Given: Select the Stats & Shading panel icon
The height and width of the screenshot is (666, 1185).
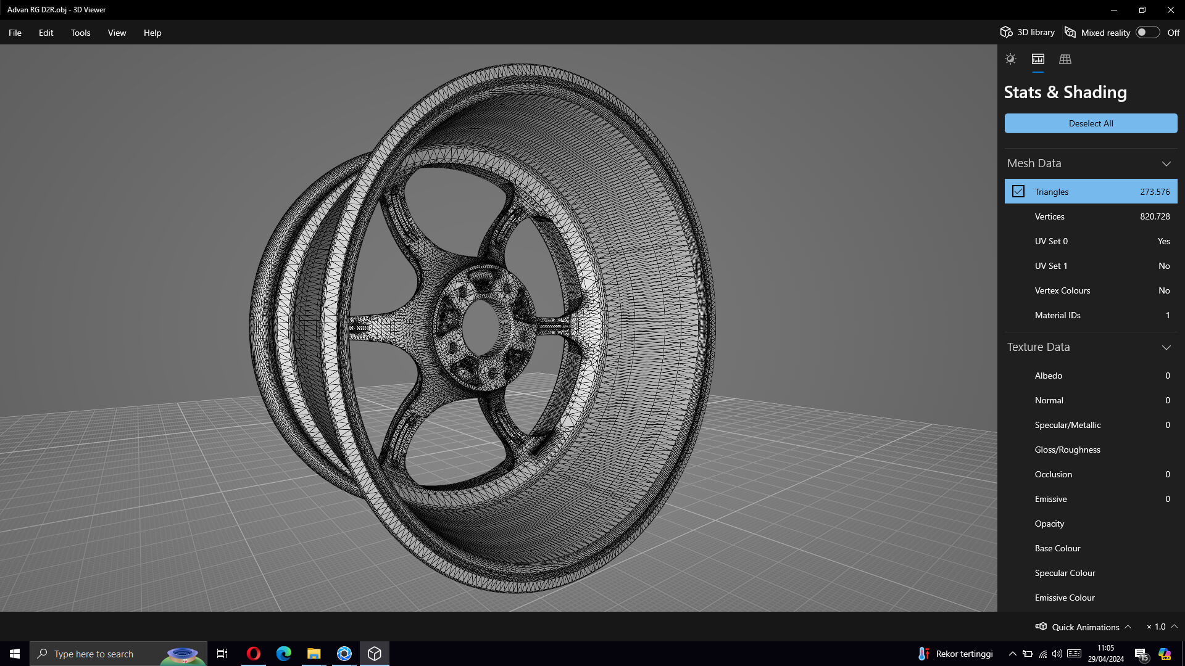Looking at the screenshot, I should [x=1038, y=59].
